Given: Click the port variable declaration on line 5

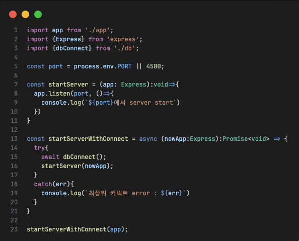Looking at the screenshot, I should coord(55,66).
